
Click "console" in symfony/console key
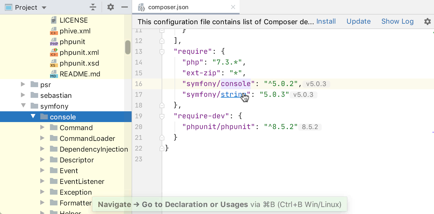pyautogui.click(x=236, y=84)
